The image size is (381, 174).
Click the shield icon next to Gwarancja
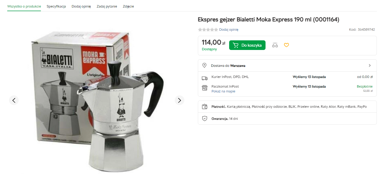coord(204,119)
